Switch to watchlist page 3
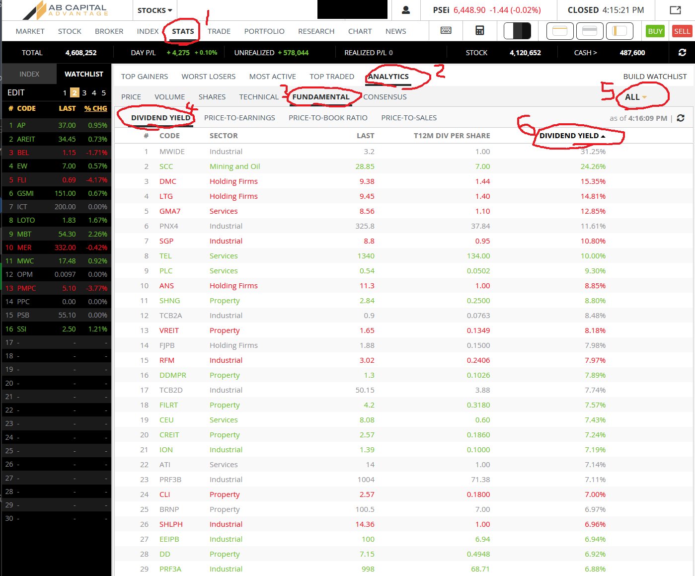This screenshot has width=695, height=576. (84, 92)
